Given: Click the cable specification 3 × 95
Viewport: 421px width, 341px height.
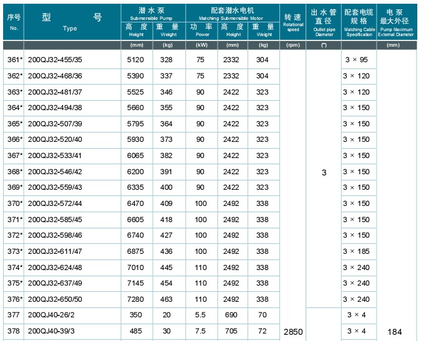Looking at the screenshot, I should pyautogui.click(x=357, y=60).
